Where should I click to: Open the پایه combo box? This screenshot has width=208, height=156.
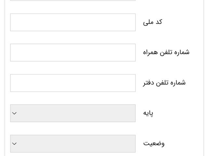[x=73, y=113]
